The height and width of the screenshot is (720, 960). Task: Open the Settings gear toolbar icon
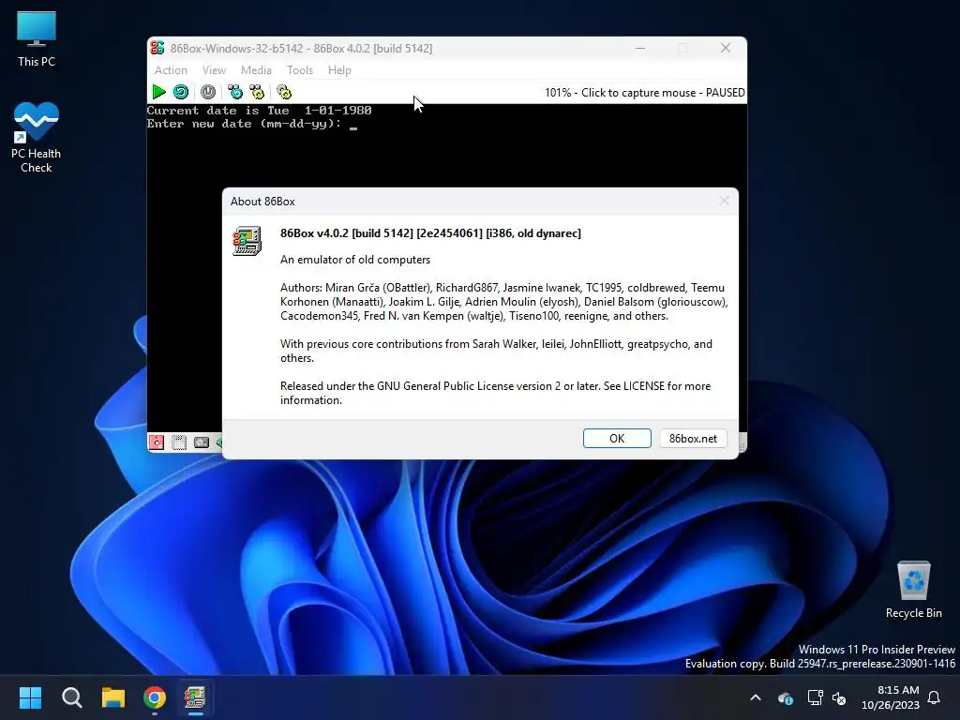pyautogui.click(x=284, y=92)
